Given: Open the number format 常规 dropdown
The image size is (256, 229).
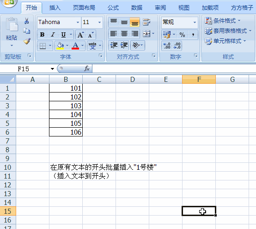Looking at the screenshot, I should click(x=195, y=22).
